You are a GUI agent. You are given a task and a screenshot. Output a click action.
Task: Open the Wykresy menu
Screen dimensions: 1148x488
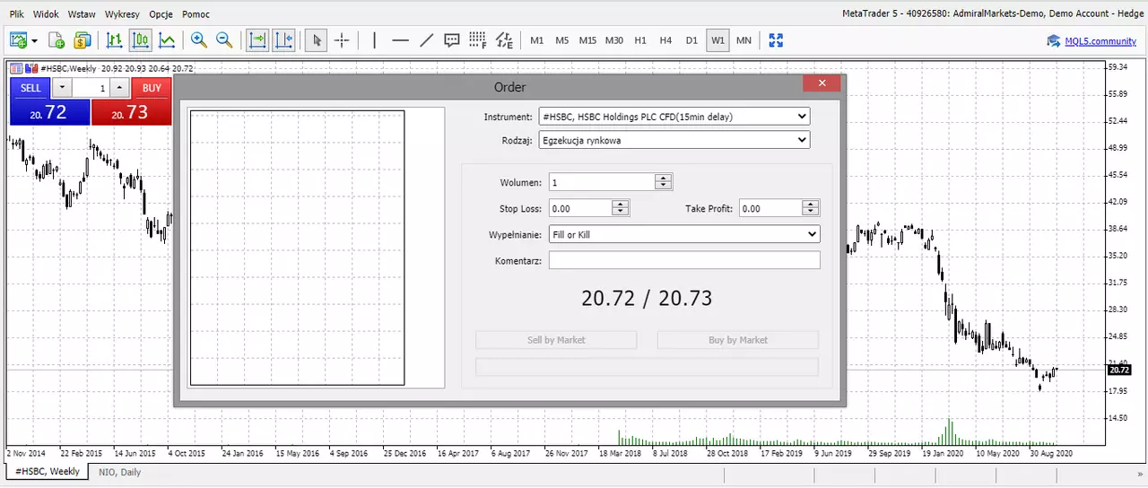[x=122, y=14]
